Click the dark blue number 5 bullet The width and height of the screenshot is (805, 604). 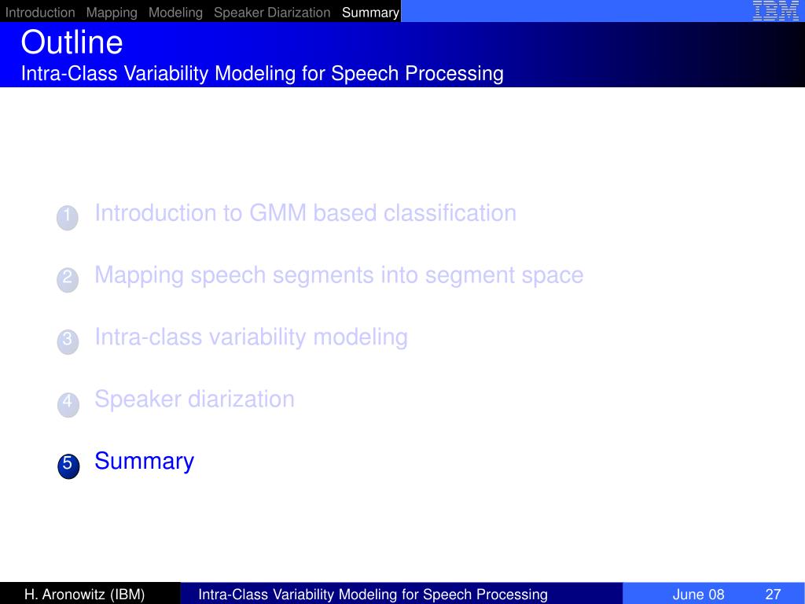pyautogui.click(x=68, y=466)
